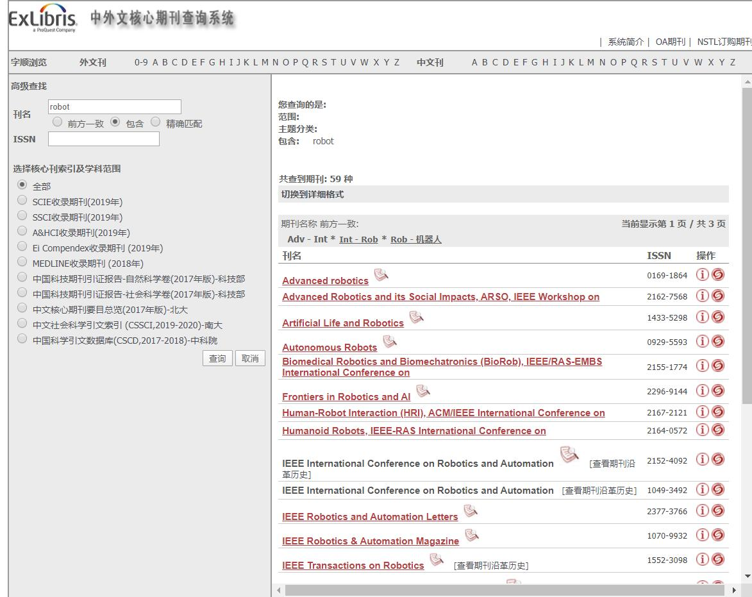Select A&HCI收录期刊(2019年) radio option

pyautogui.click(x=22, y=231)
